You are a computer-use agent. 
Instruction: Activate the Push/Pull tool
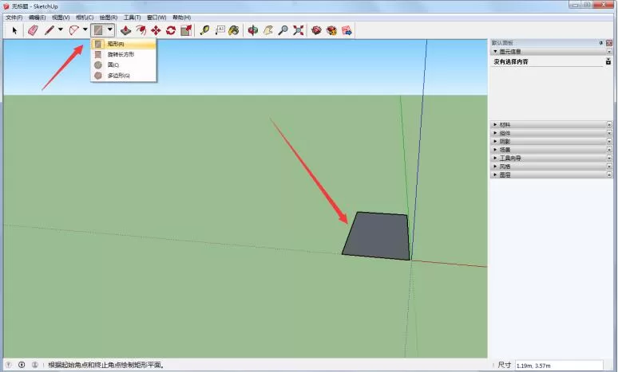[x=125, y=30]
